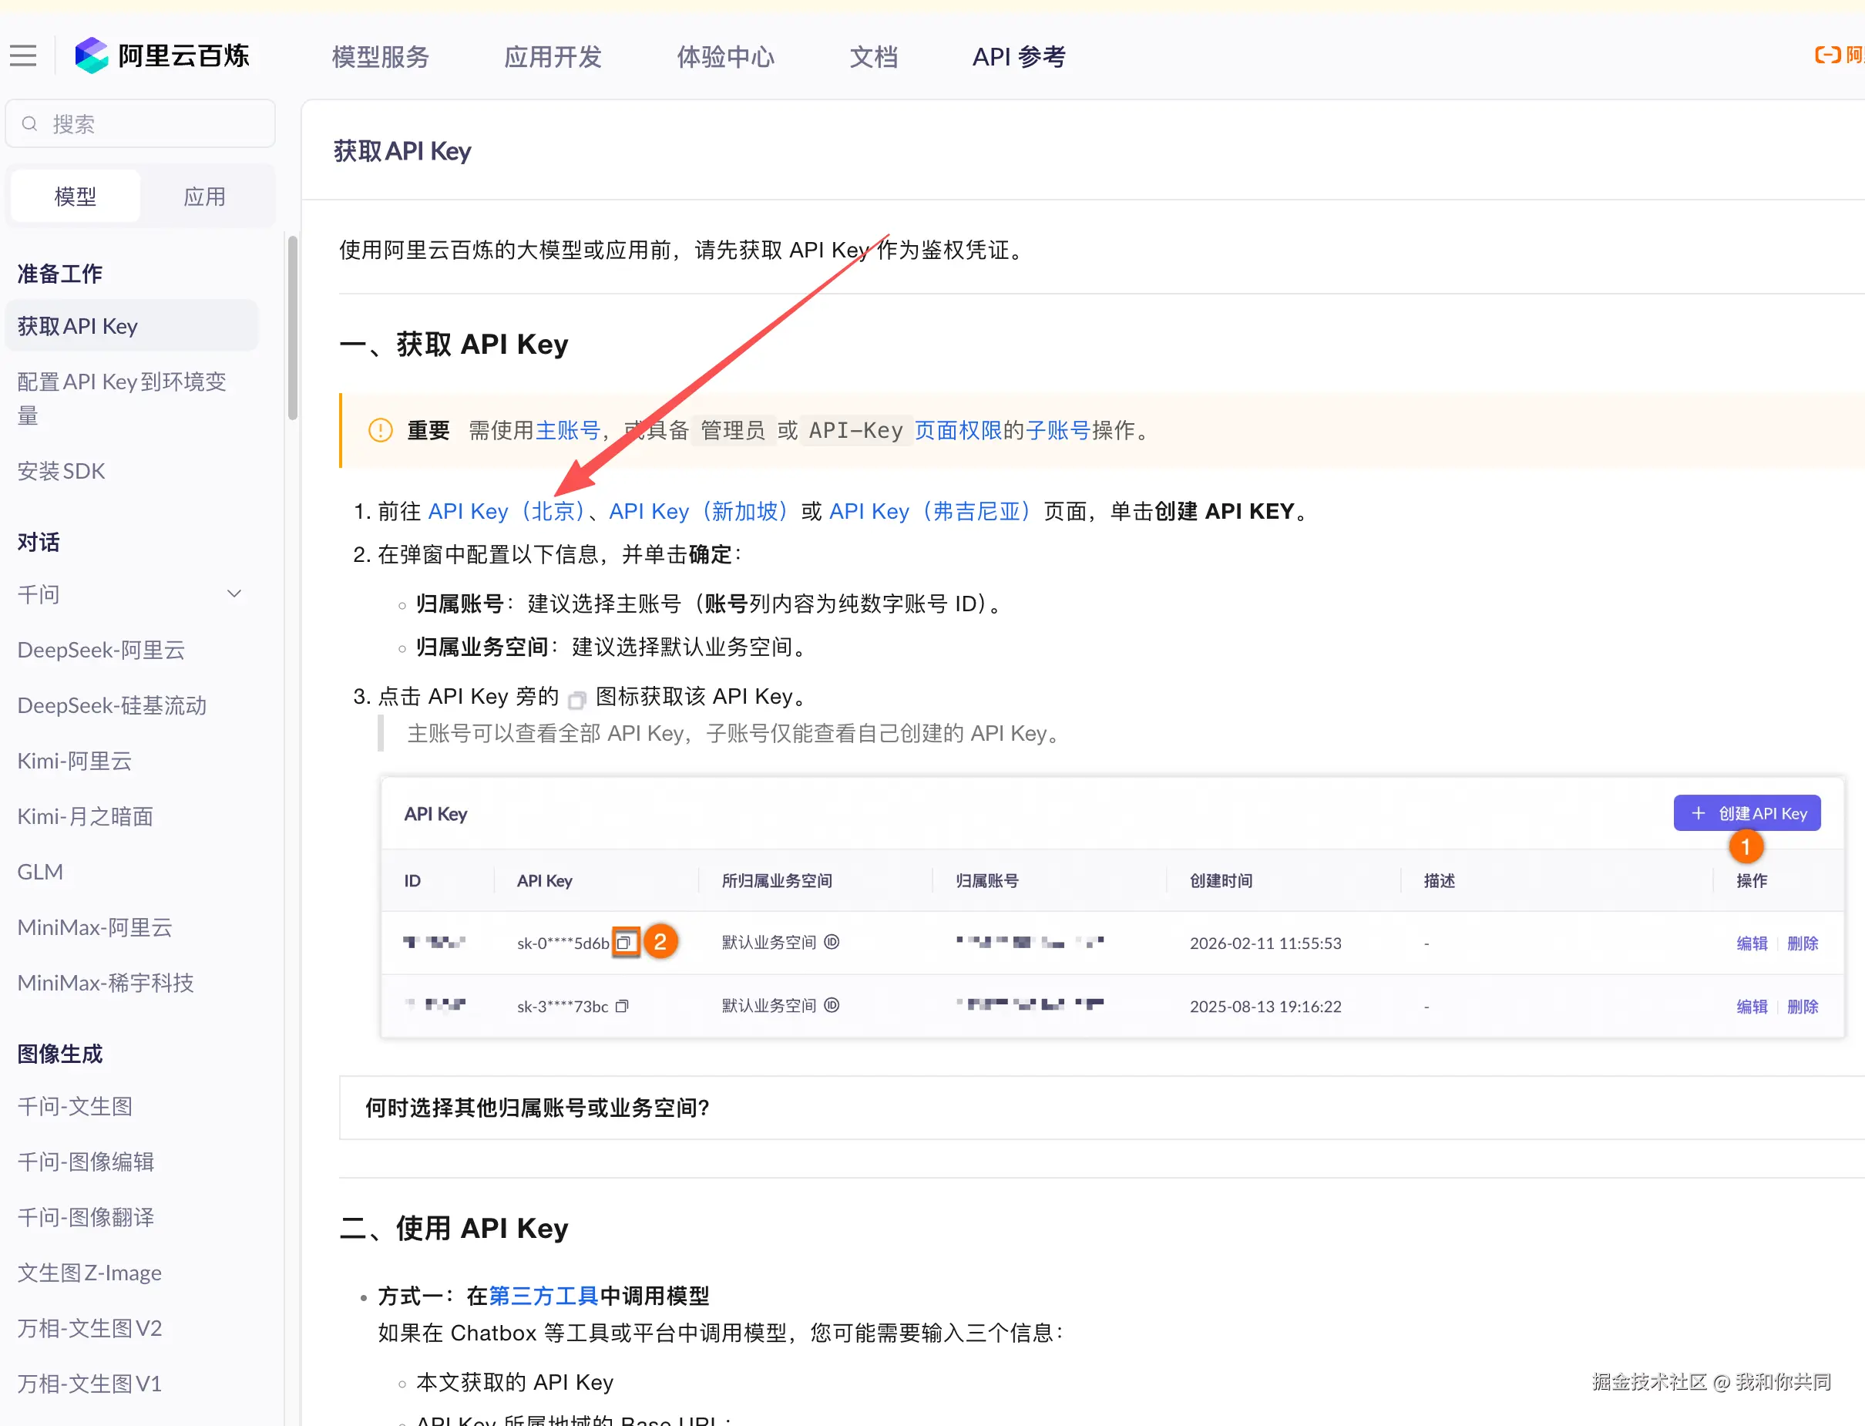Switch to the 应用 toggle tab

click(x=204, y=197)
